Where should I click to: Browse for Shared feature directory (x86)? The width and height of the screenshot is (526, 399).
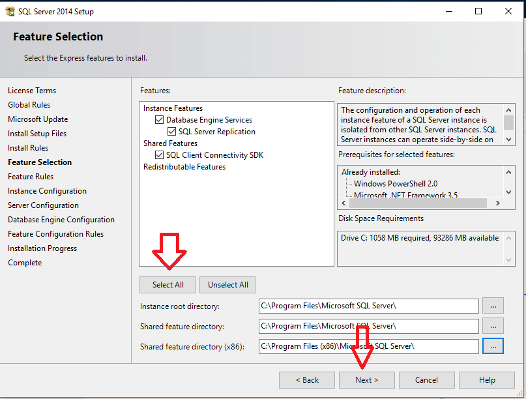click(493, 346)
